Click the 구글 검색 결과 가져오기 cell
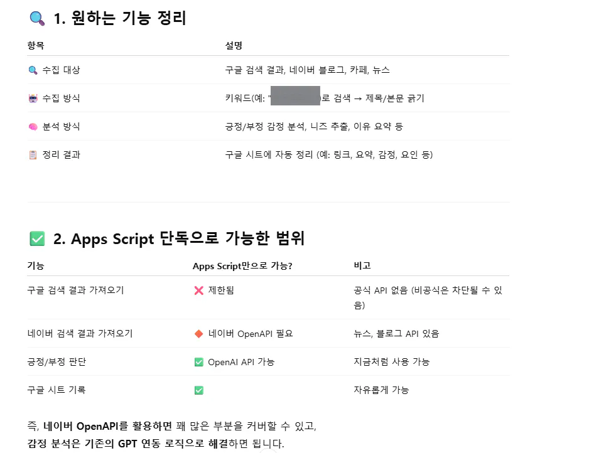The image size is (611, 453). pyautogui.click(x=75, y=290)
